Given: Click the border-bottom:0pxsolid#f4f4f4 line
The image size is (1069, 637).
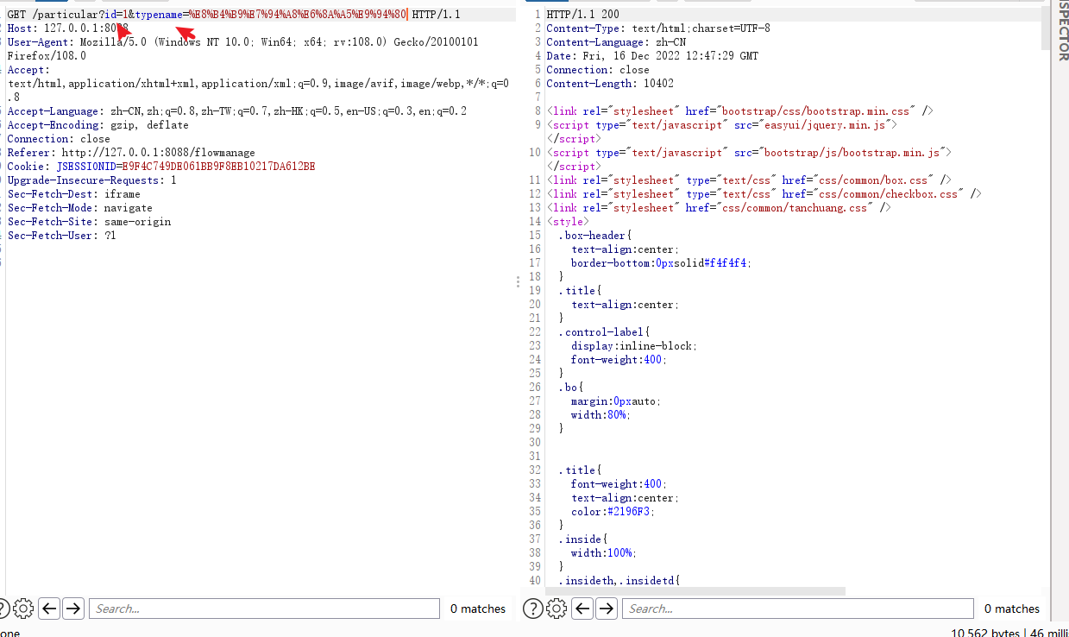Looking at the screenshot, I should click(x=661, y=263).
